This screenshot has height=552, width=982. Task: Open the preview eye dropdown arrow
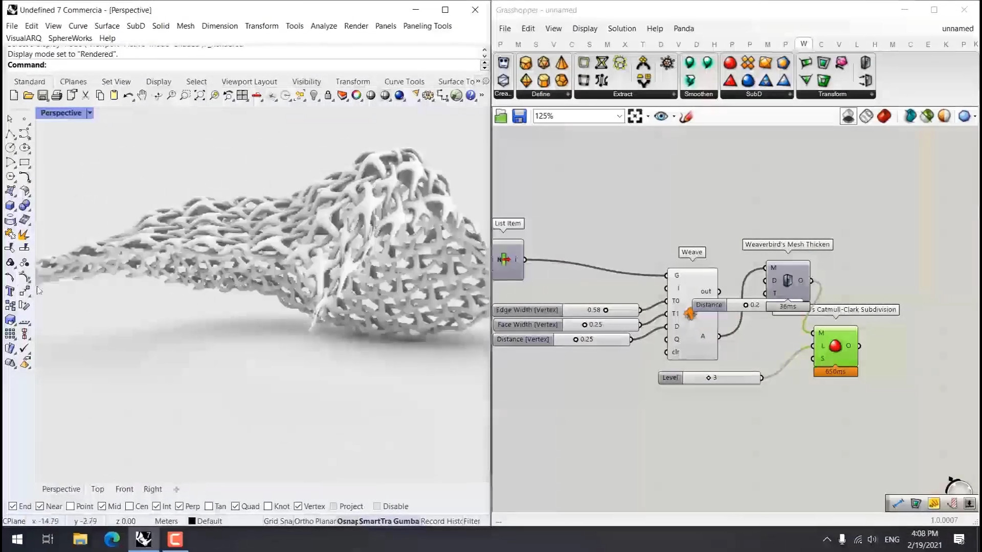674,117
